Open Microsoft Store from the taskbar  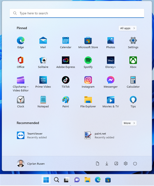coord(108,180)
